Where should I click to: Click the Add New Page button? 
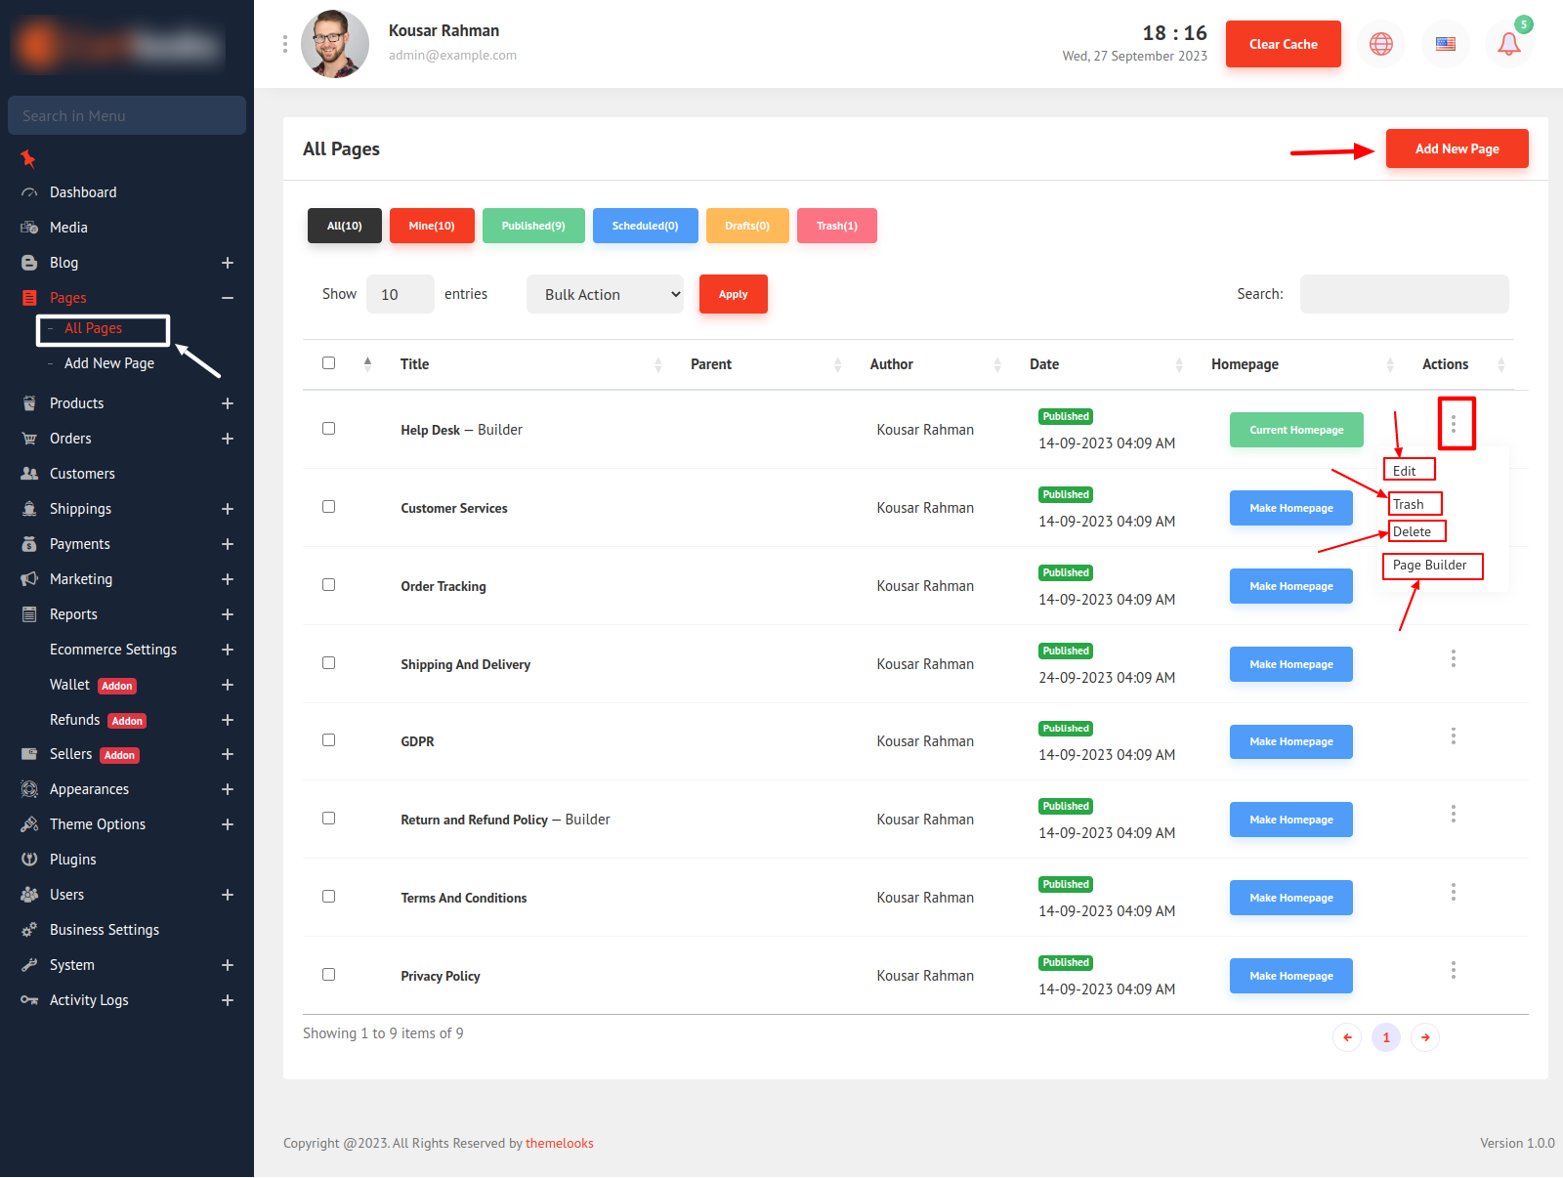[x=1457, y=148]
